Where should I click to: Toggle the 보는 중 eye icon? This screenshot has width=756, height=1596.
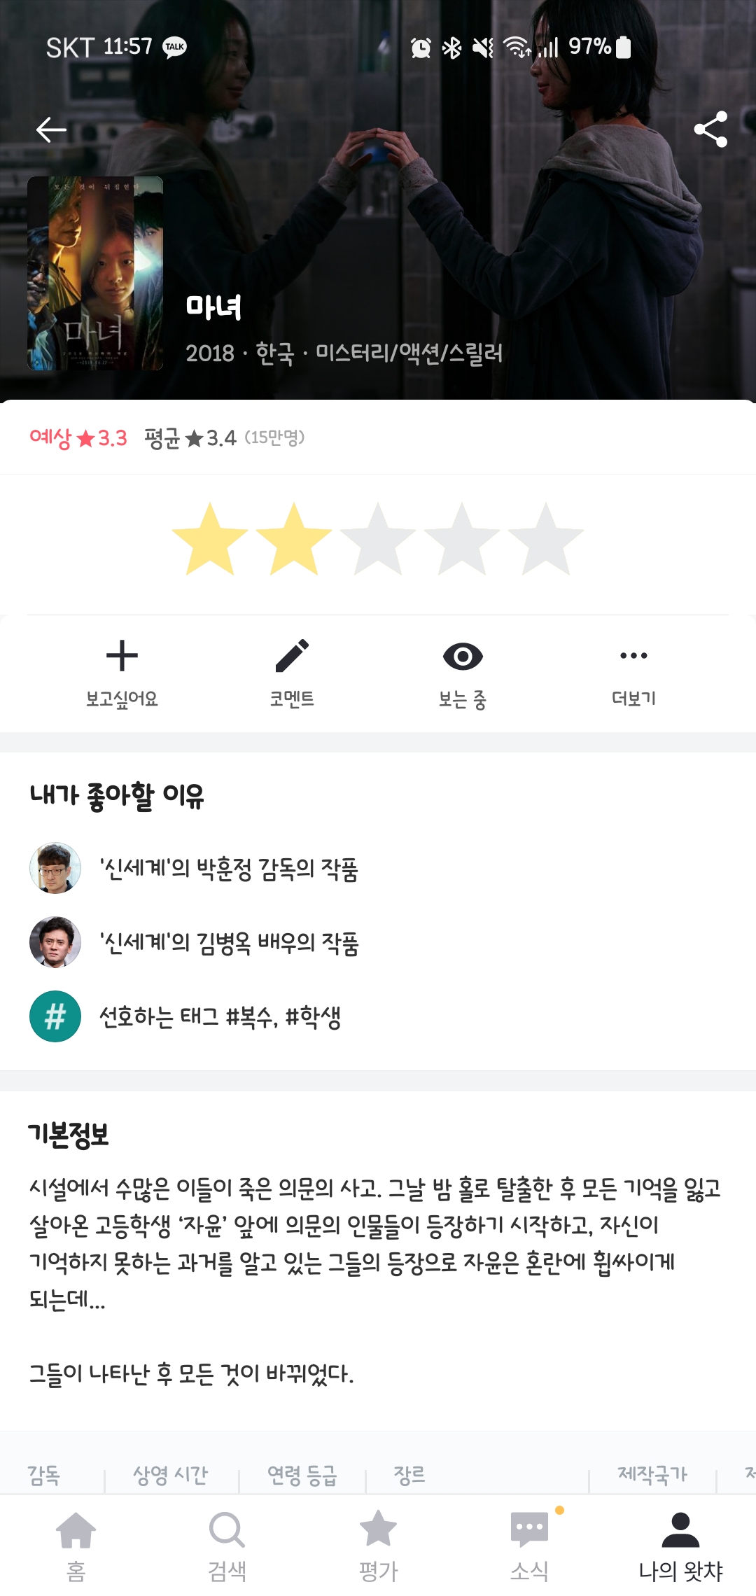463,656
